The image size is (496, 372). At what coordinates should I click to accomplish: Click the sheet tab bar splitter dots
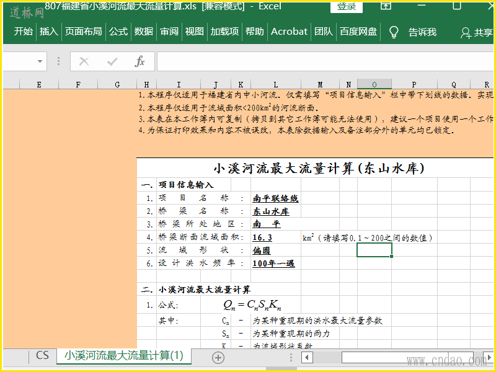coord(291,358)
